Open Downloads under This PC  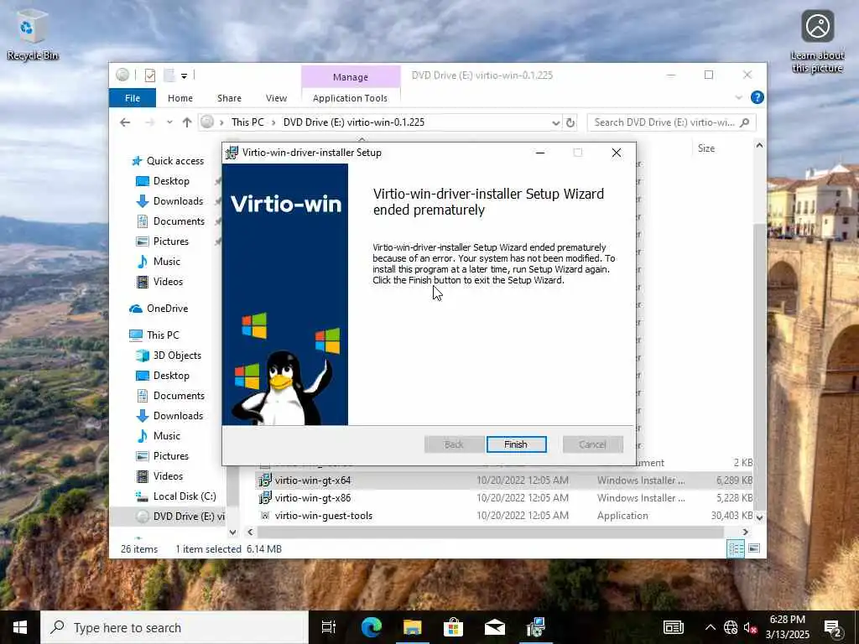point(178,416)
